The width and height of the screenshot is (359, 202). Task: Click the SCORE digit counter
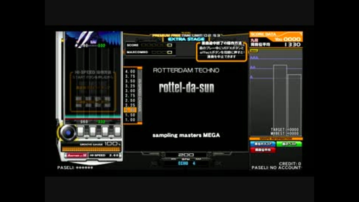tap(157, 45)
